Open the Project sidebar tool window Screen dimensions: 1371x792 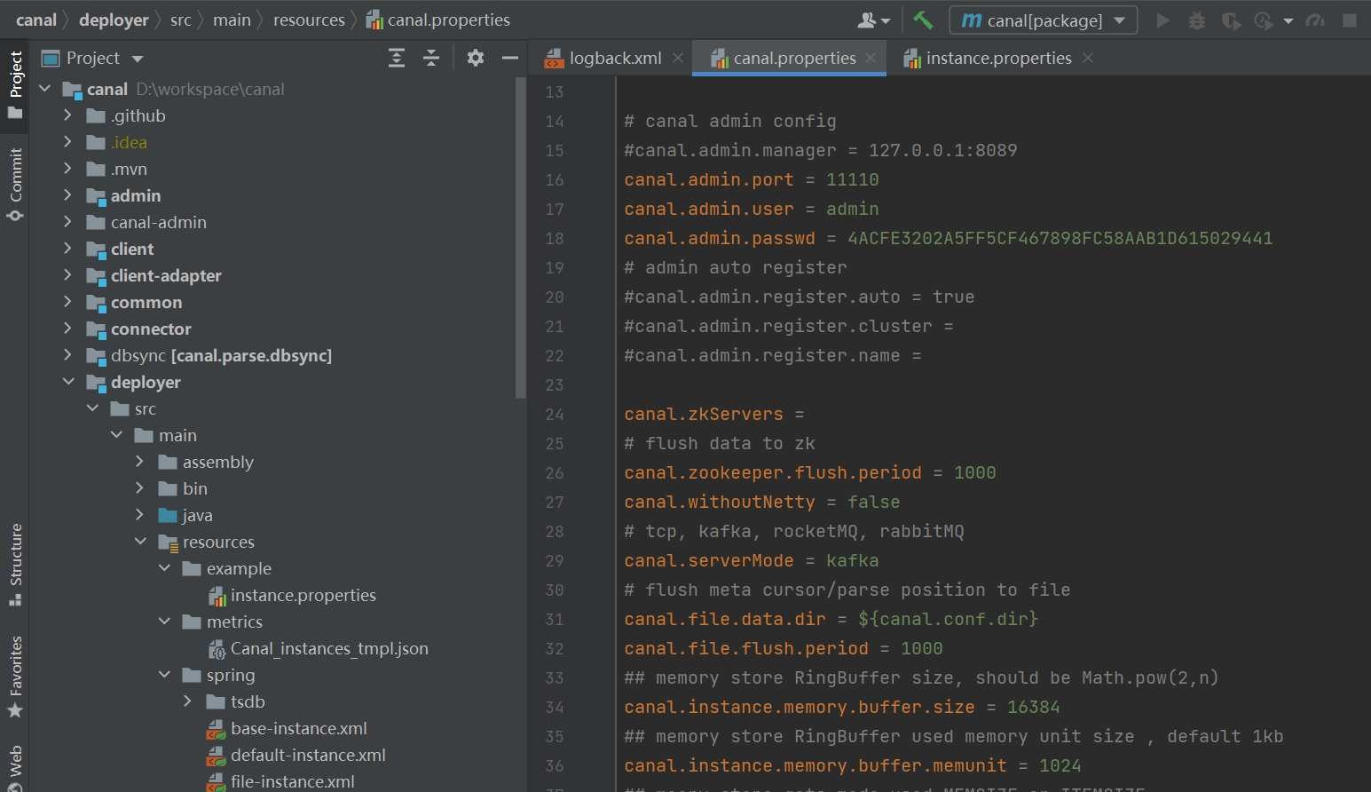click(x=15, y=84)
